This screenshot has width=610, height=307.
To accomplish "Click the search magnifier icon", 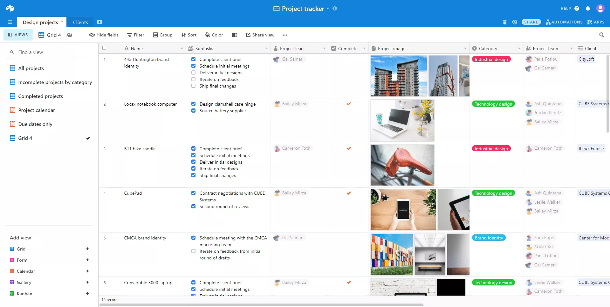I will point(601,35).
